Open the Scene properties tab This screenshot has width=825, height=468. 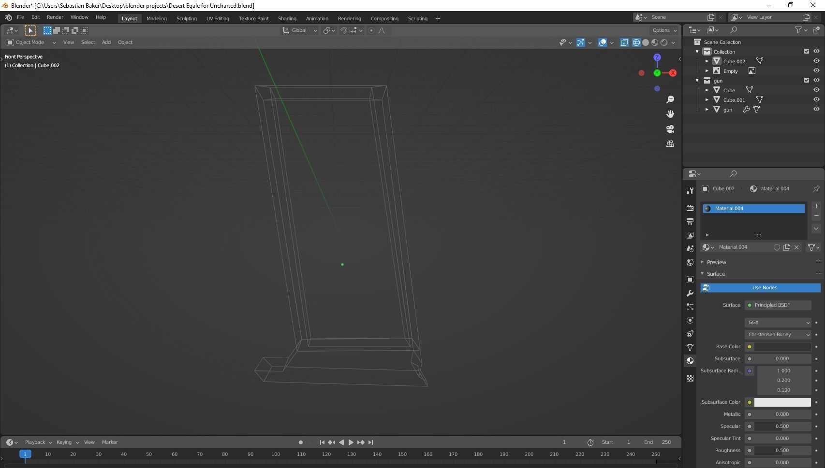690,248
